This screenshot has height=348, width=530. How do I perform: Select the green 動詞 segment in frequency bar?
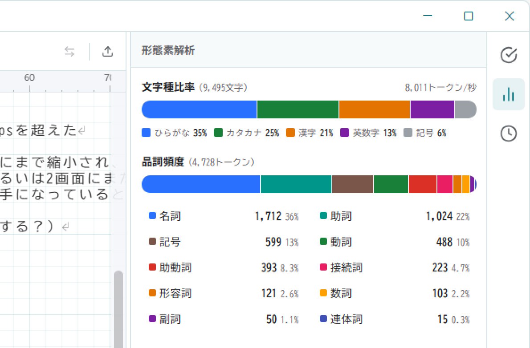pos(391,184)
